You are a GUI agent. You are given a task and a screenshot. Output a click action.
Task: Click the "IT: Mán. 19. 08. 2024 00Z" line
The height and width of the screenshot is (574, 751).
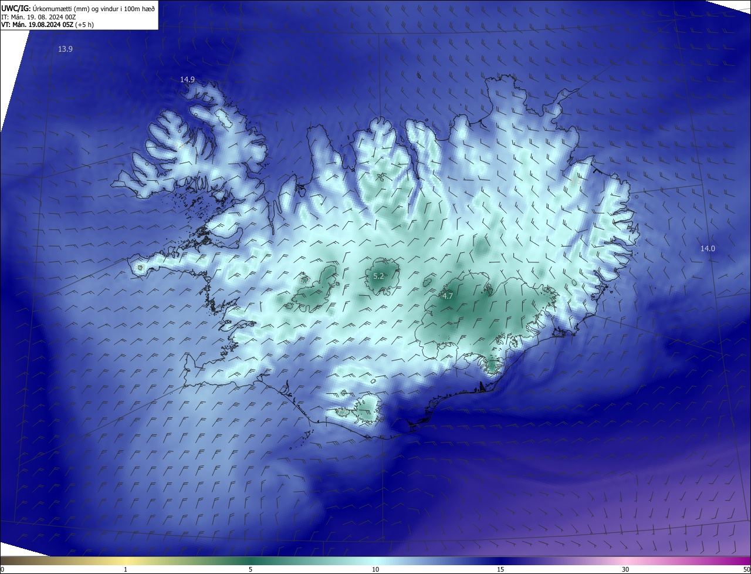coord(39,17)
